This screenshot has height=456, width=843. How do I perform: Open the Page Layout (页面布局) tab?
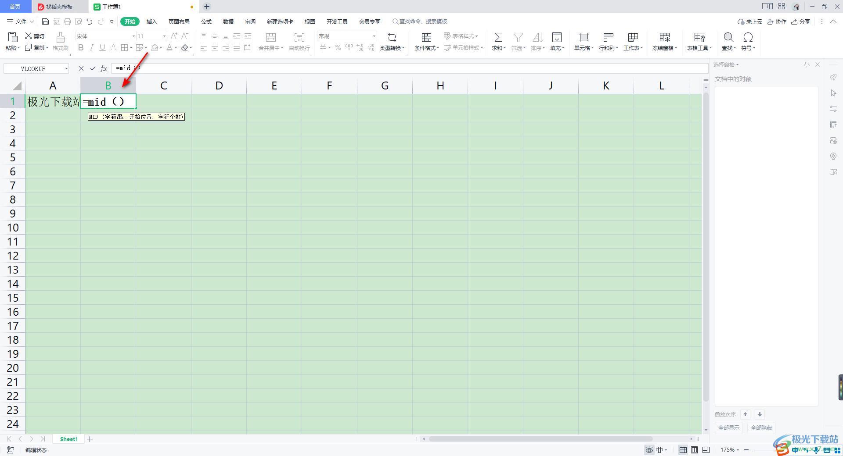(179, 21)
